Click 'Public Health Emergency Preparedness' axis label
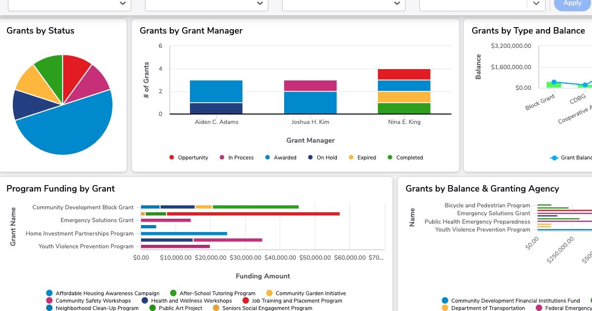The image size is (592, 311). click(x=478, y=222)
